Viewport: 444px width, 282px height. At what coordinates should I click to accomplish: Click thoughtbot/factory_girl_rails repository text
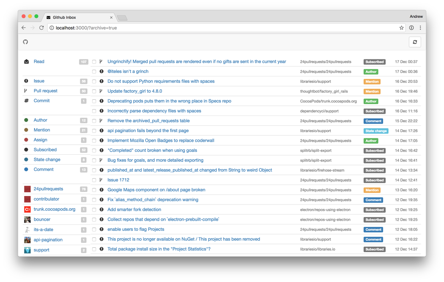(x=324, y=91)
